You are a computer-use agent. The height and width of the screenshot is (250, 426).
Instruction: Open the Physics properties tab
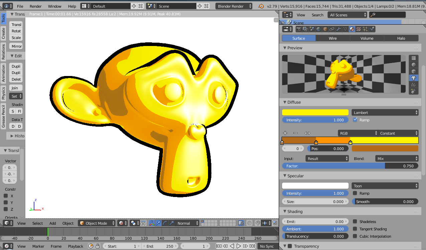click(372, 29)
